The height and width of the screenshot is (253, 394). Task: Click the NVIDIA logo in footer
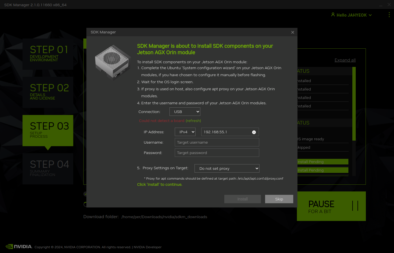tap(19, 247)
